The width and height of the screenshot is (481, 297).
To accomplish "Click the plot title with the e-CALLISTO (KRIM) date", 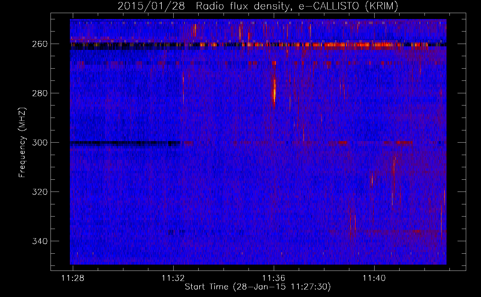I will (258, 6).
